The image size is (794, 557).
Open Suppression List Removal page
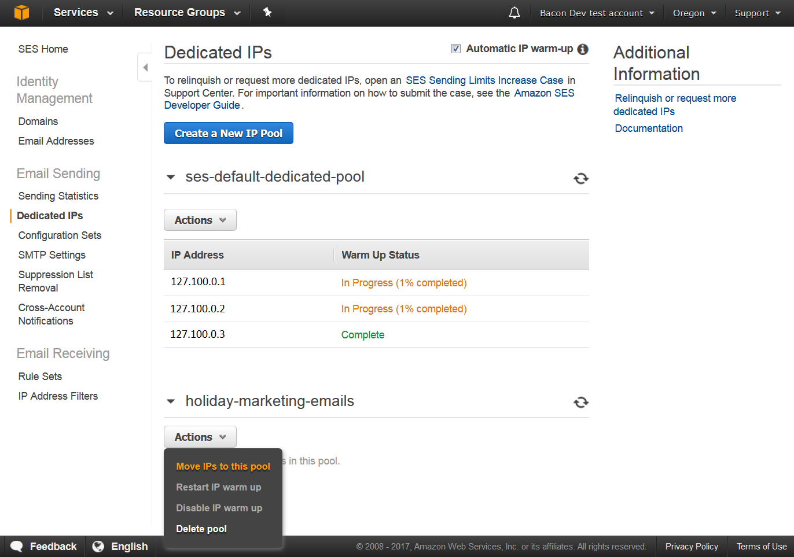click(x=56, y=281)
